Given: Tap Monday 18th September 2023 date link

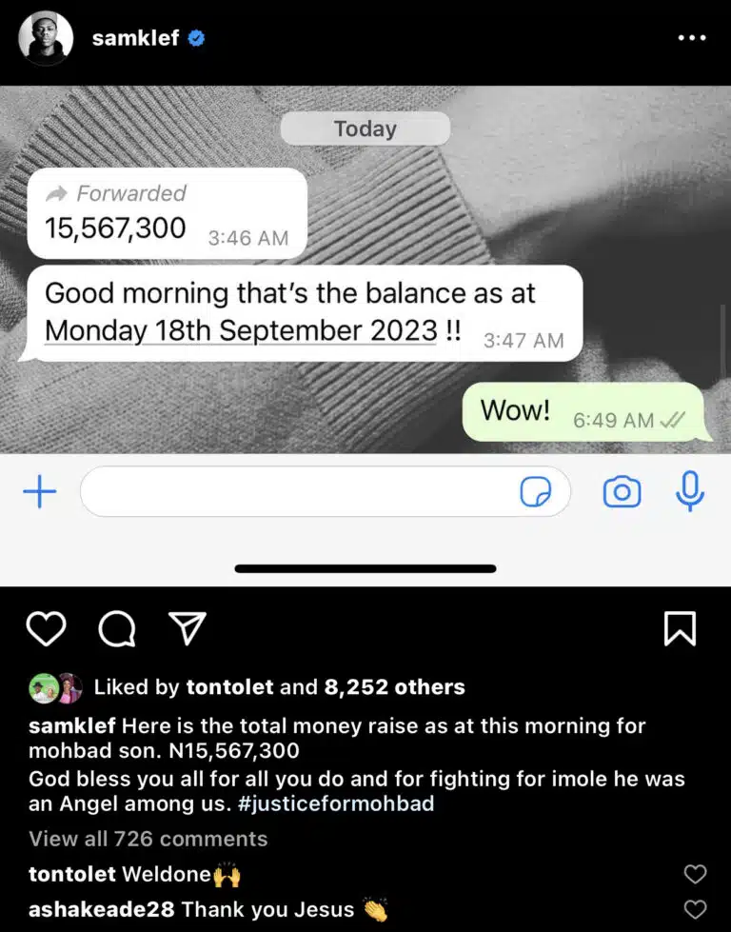Looking at the screenshot, I should (242, 331).
